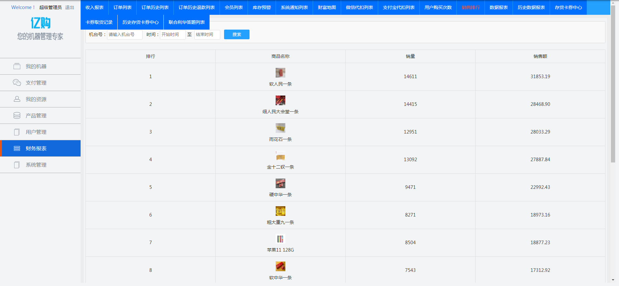Click the 支付管理 WeChat-style icon
The height and width of the screenshot is (286, 619).
17,83
